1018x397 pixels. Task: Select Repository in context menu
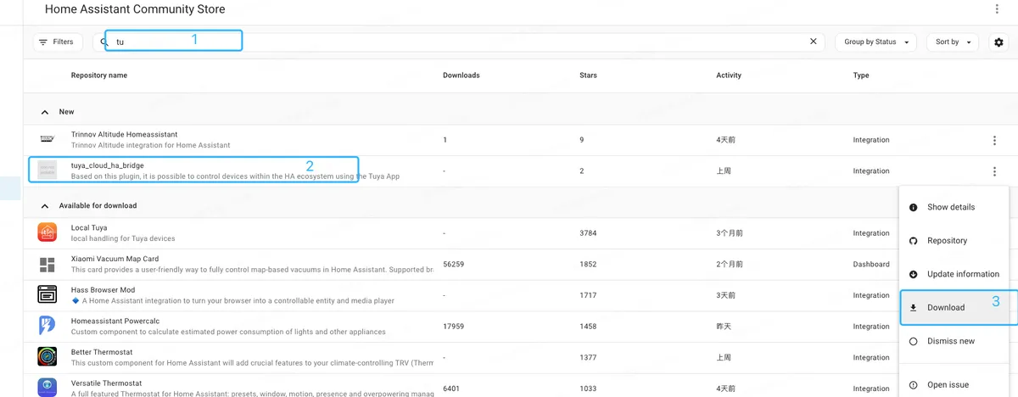coord(954,241)
